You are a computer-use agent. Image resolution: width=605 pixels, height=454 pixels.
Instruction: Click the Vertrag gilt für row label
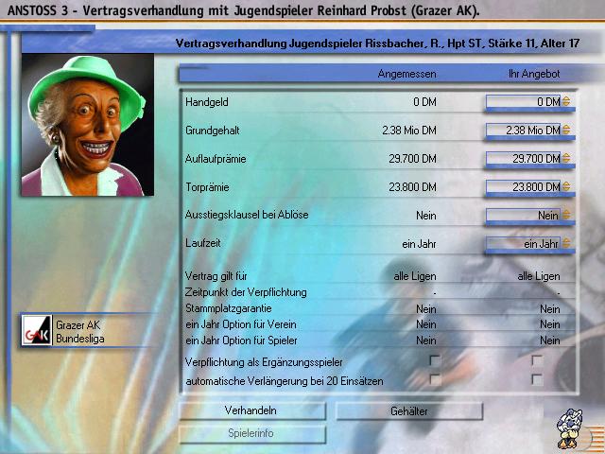point(216,276)
